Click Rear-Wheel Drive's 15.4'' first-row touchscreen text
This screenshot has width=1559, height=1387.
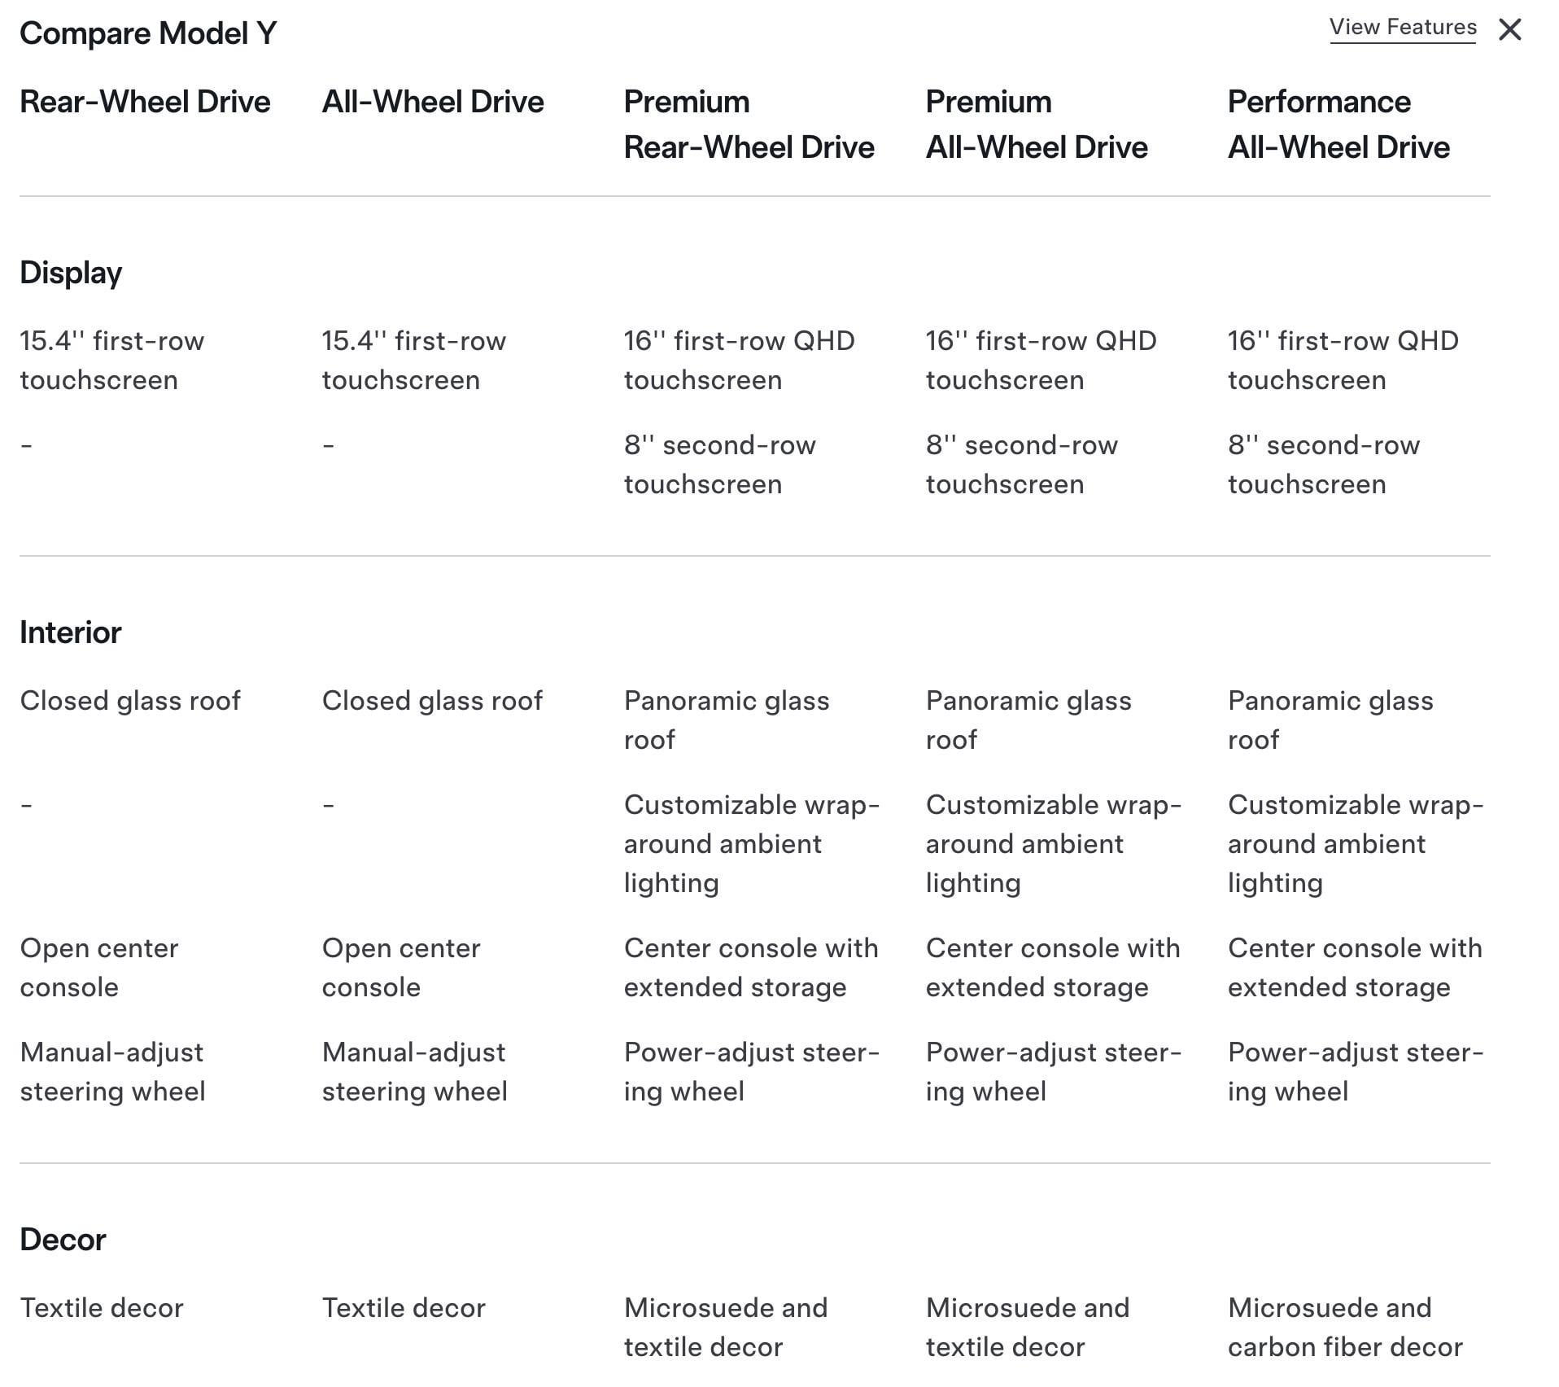click(x=111, y=361)
